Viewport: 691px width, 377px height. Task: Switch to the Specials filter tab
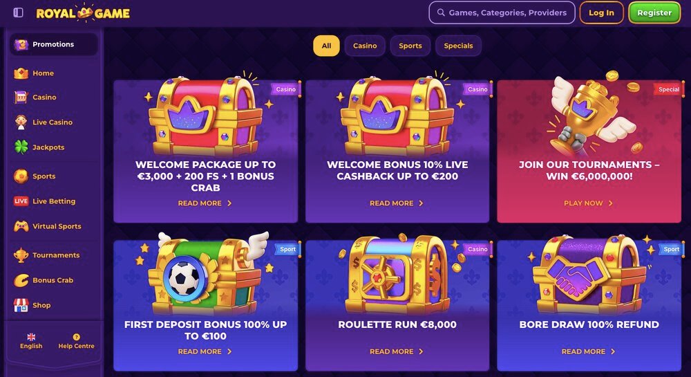tap(458, 46)
